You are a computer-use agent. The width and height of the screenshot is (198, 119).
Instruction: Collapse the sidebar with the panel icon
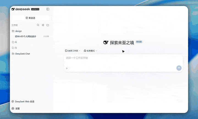pos(48,9)
